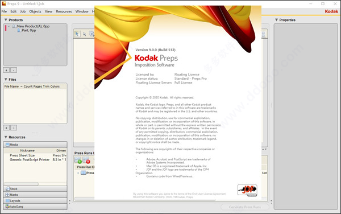Collapse the Products panel triangle

pyautogui.click(x=6, y=20)
